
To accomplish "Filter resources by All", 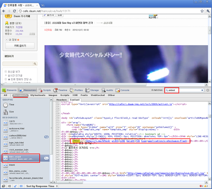I will (5, 95).
